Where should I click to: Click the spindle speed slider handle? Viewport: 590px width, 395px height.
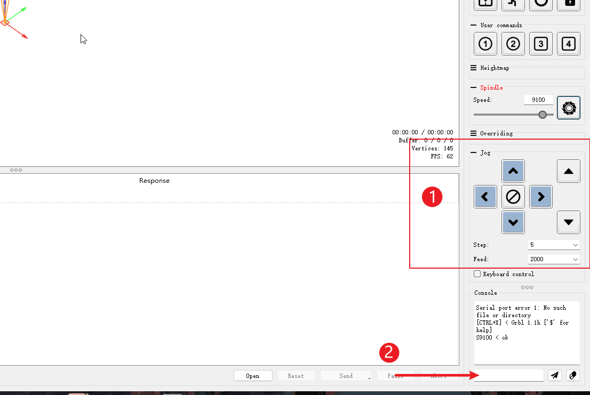543,115
